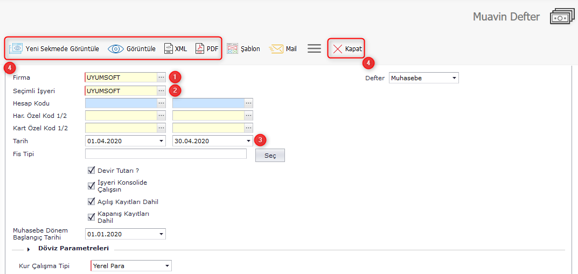This screenshot has width=578, height=274.
Task: Open the end date 30.04.2020 dropdown
Action: click(x=248, y=141)
